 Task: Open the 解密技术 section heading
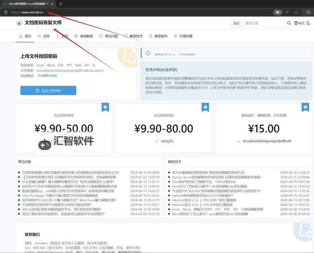pos(175,162)
